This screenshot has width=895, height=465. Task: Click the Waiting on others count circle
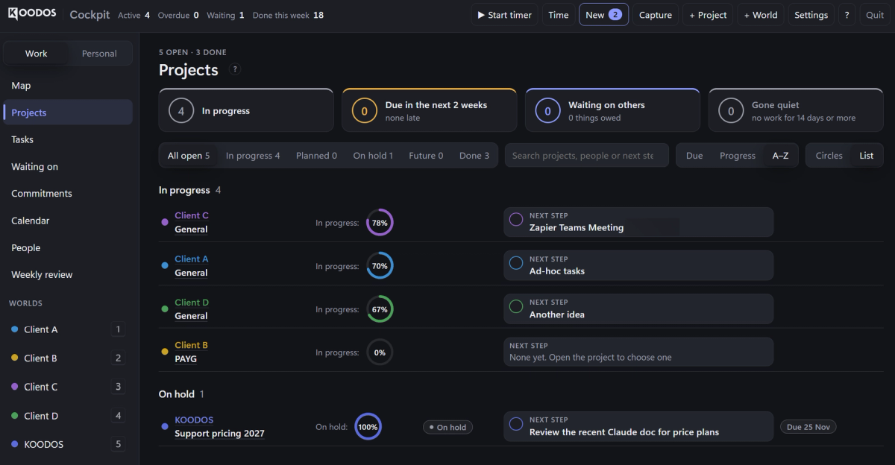548,111
